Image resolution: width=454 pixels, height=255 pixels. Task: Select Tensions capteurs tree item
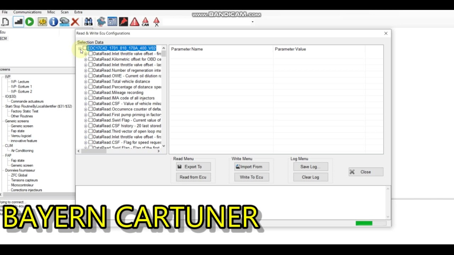[24, 180]
